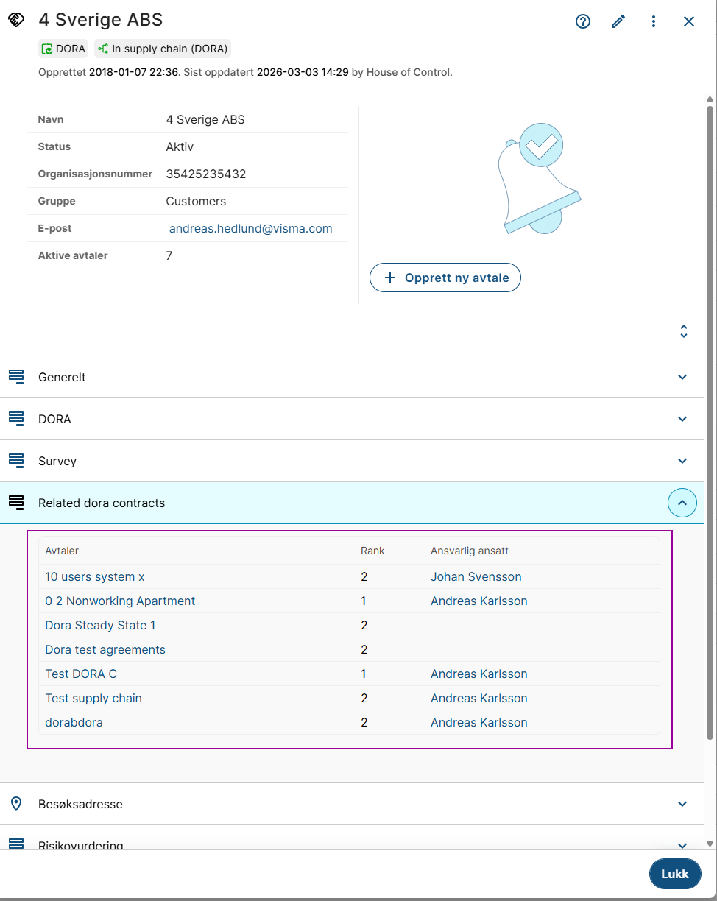Open help via question mark icon

[583, 21]
